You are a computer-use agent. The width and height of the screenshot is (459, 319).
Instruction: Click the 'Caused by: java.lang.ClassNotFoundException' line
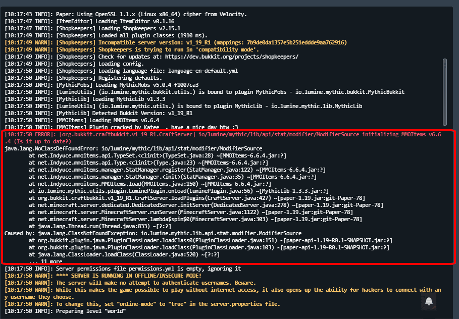coord(153,234)
